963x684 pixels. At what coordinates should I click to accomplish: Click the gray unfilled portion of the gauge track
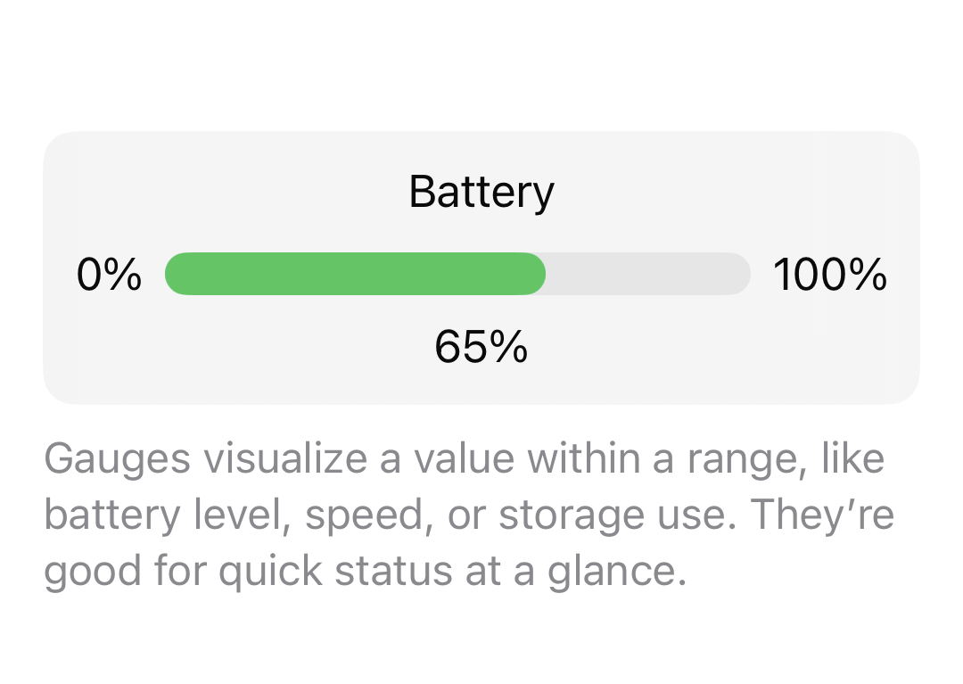click(648, 274)
